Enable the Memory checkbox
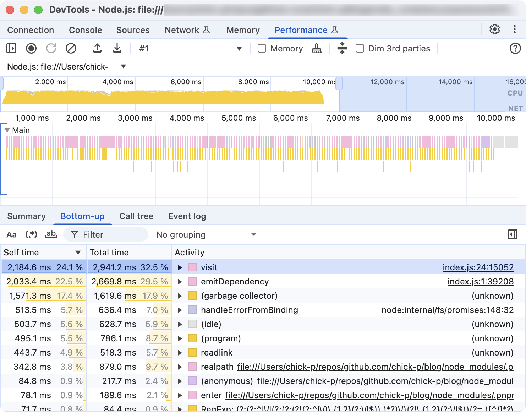526x412 pixels. [262, 48]
